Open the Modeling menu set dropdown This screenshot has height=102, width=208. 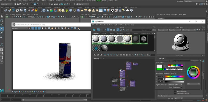(6, 4)
